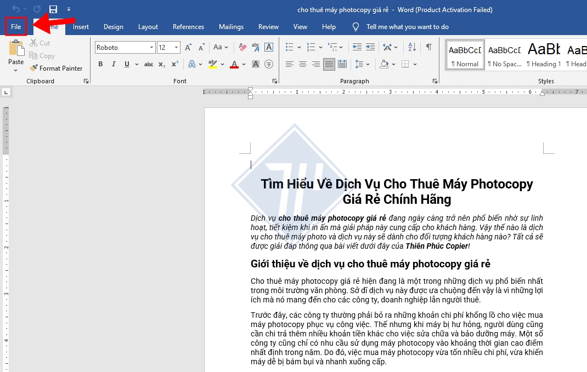The width and height of the screenshot is (587, 372).
Task: Activate the Format Painter
Action: click(57, 68)
